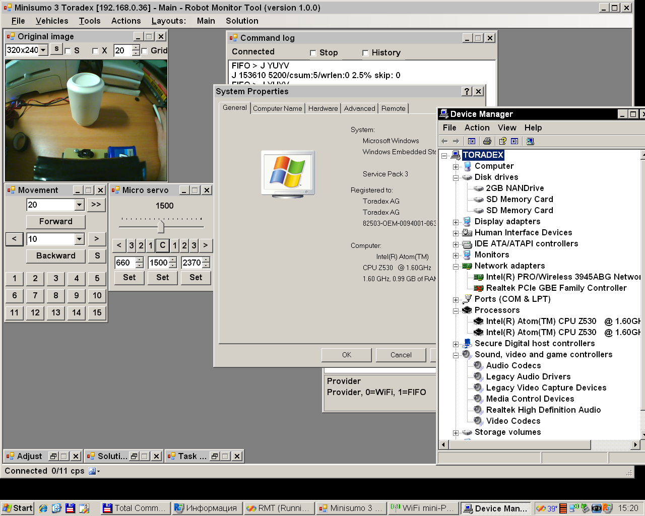
Task: Click the Properties icon in Device Manager toolbar
Action: click(514, 141)
